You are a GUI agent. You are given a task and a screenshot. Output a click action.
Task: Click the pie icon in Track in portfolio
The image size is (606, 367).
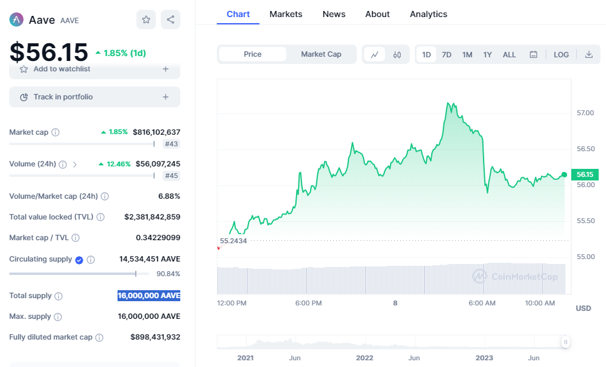pos(24,97)
